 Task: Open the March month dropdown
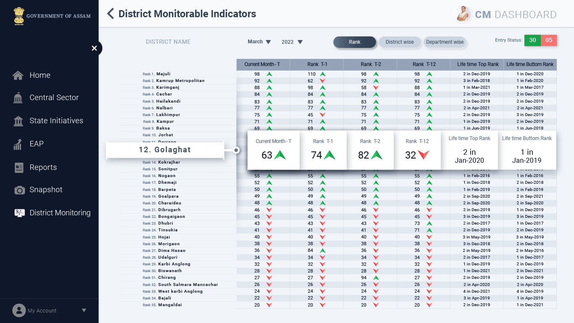click(259, 42)
